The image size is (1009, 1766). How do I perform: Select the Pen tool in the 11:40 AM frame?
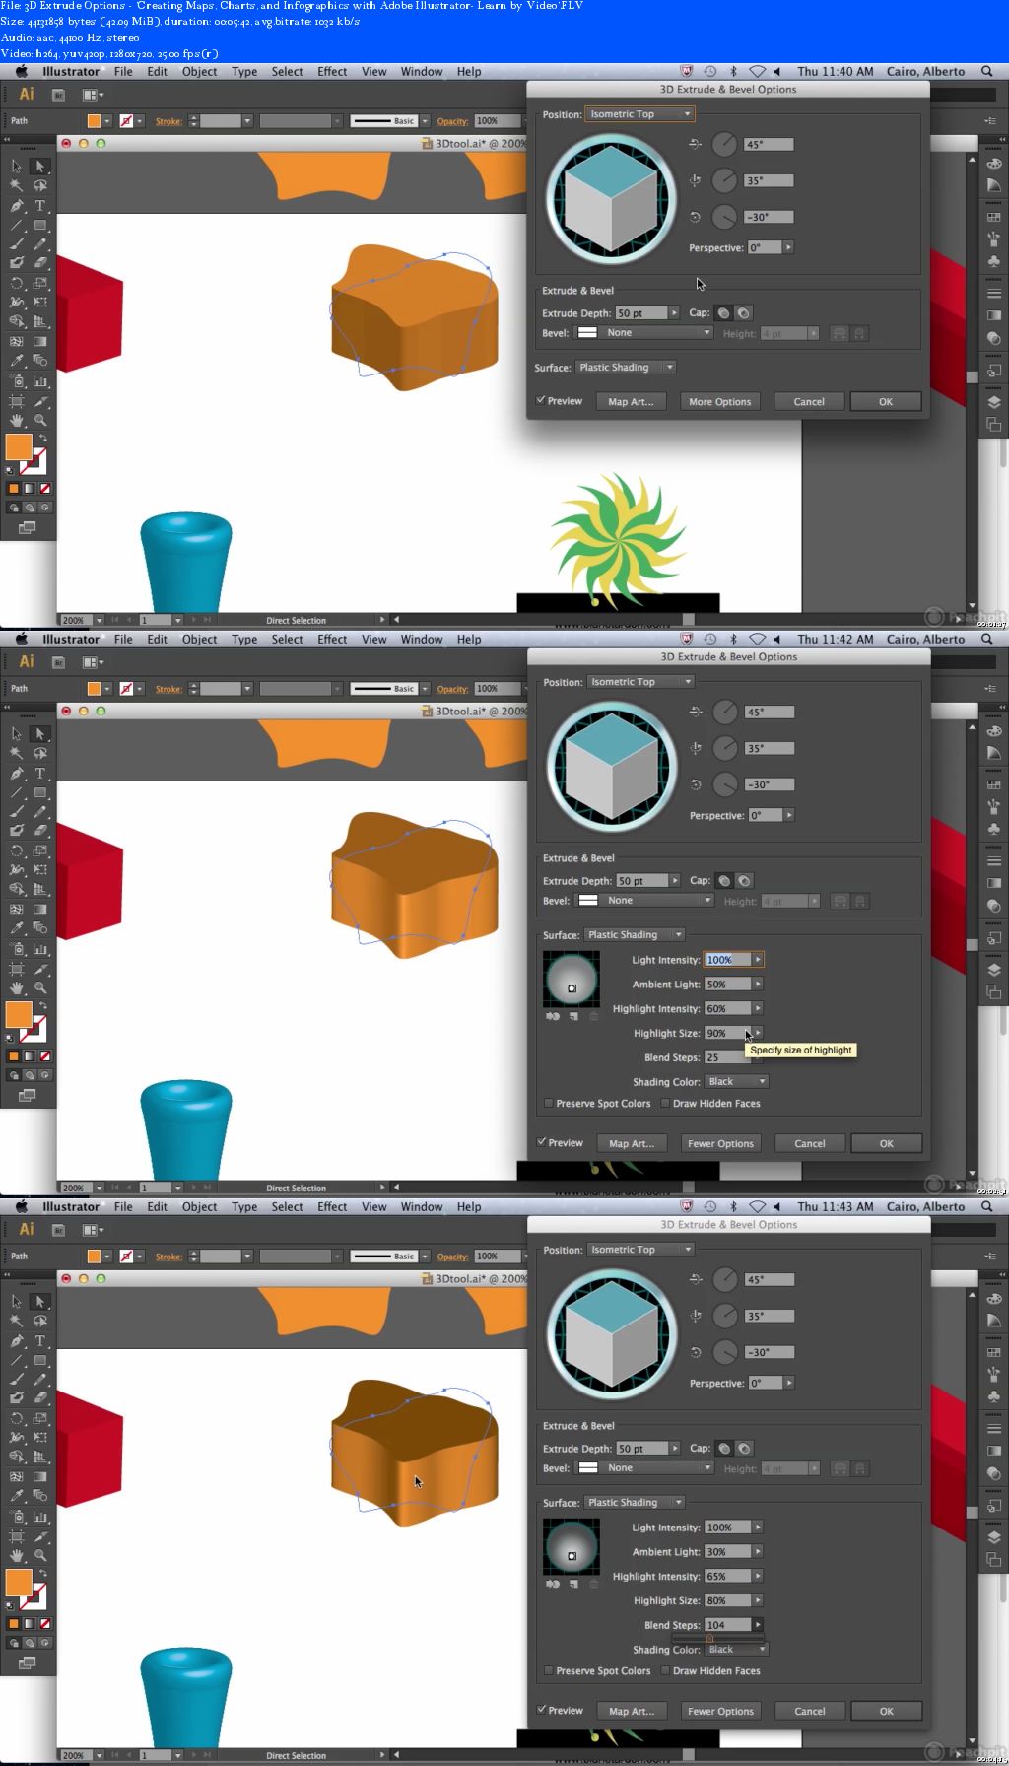point(17,206)
